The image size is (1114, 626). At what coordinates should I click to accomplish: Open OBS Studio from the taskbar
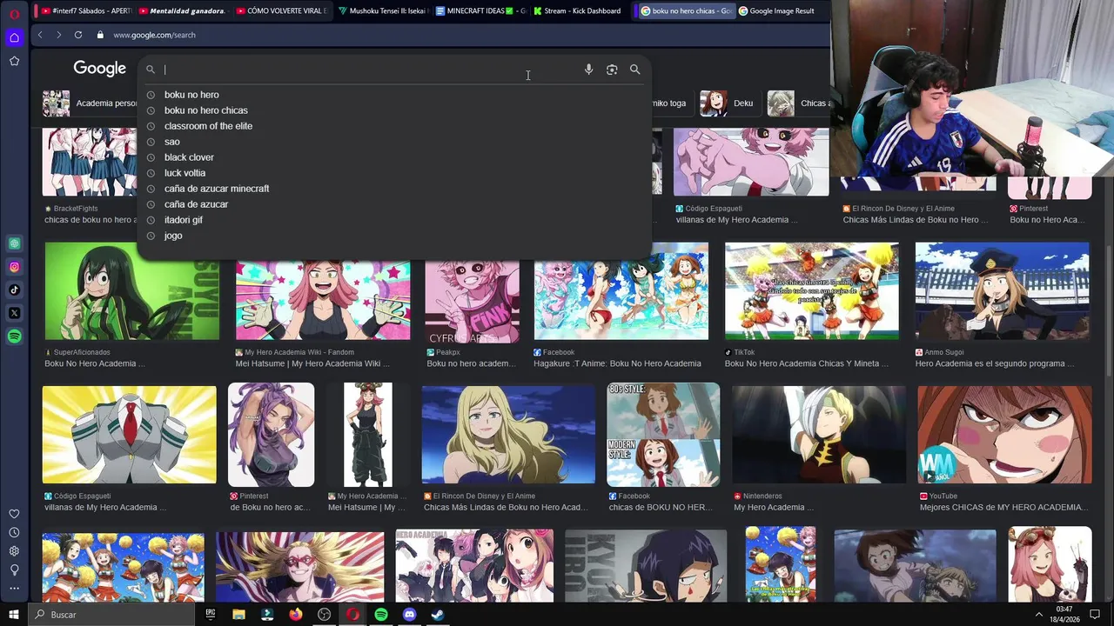pos(325,615)
